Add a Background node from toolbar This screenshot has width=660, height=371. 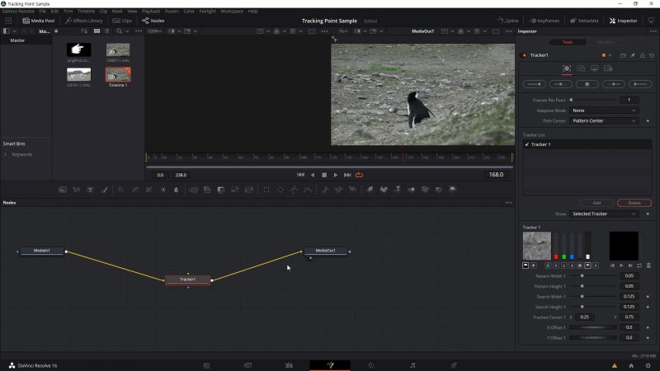tap(63, 190)
